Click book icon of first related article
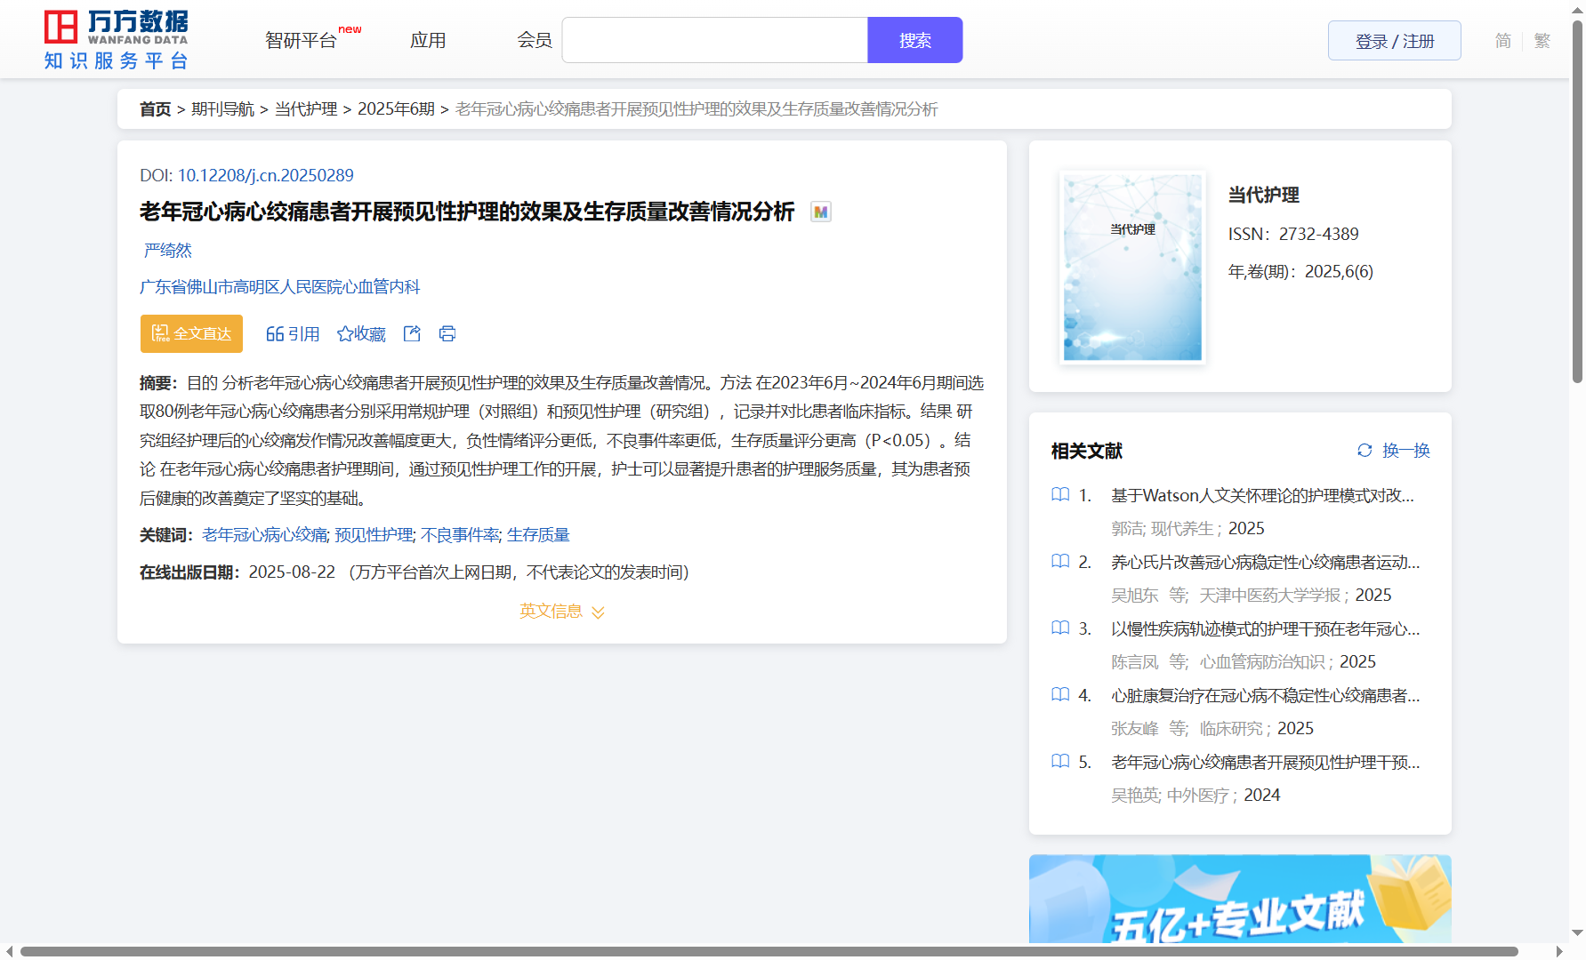This screenshot has height=960, width=1586. point(1060,495)
